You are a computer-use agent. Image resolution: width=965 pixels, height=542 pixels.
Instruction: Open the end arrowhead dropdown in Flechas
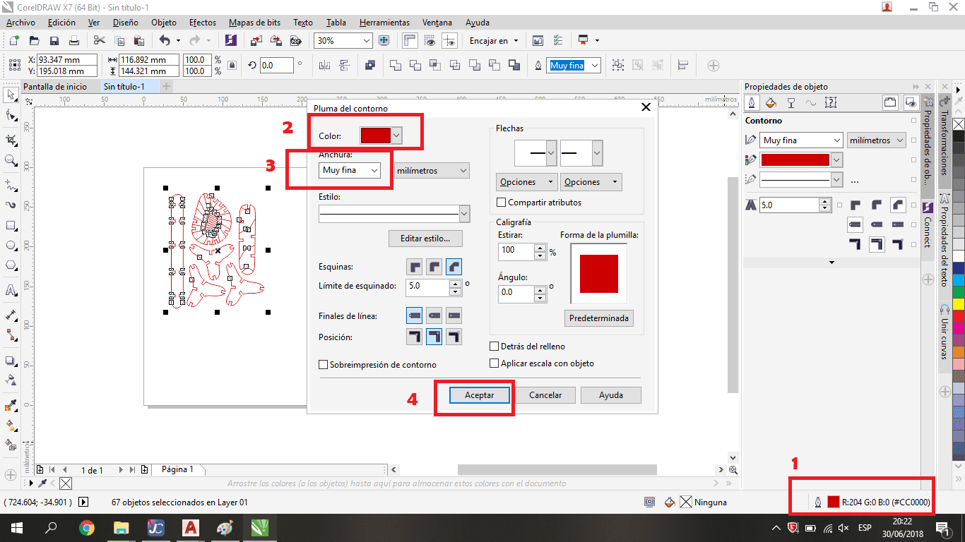tap(597, 153)
